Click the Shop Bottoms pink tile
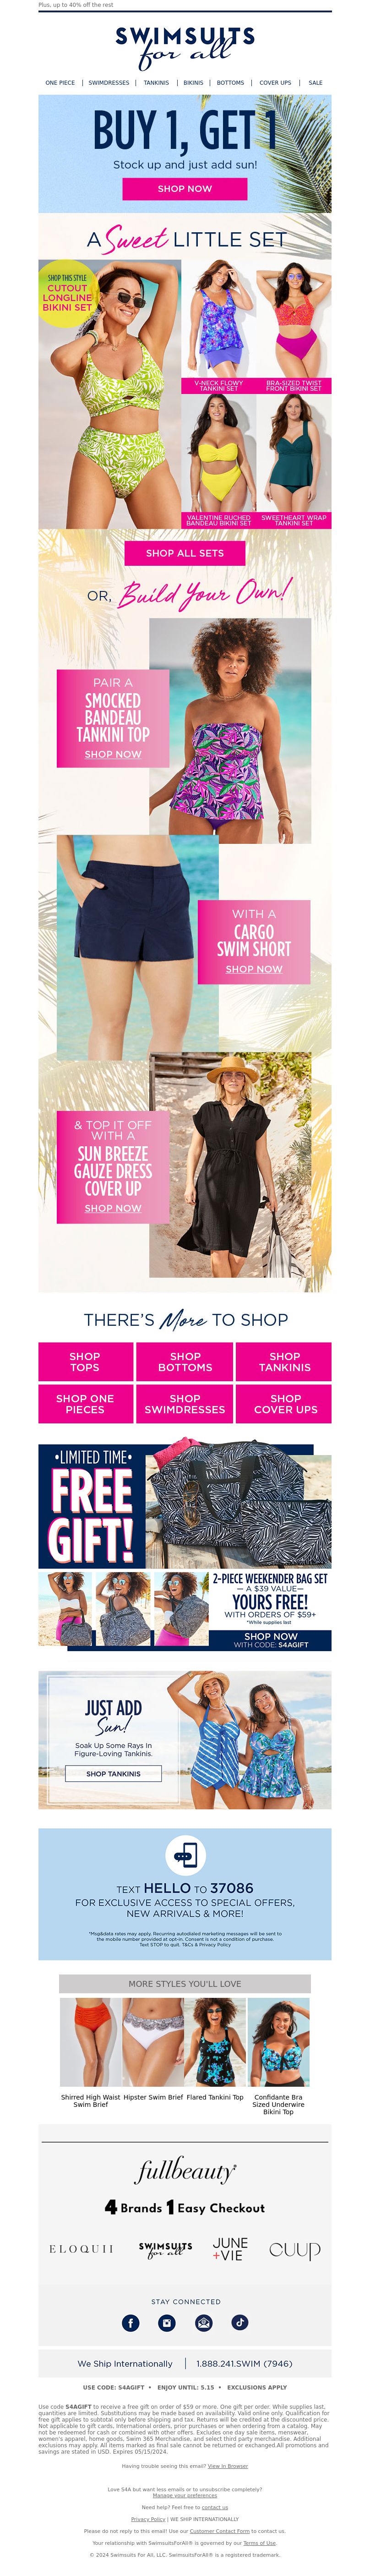 [185, 1362]
